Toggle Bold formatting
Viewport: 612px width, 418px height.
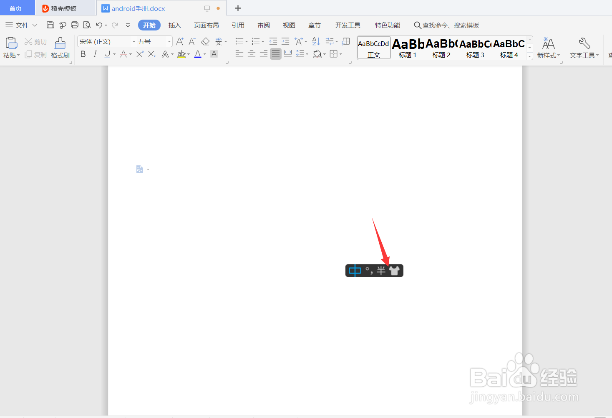coord(83,54)
